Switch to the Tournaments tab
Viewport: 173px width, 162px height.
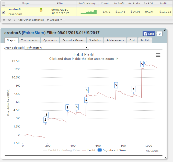[29, 40]
